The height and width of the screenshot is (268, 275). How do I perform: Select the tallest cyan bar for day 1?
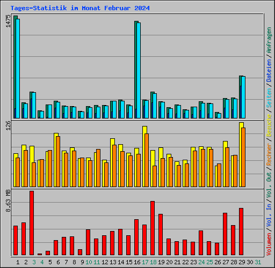click(18, 69)
